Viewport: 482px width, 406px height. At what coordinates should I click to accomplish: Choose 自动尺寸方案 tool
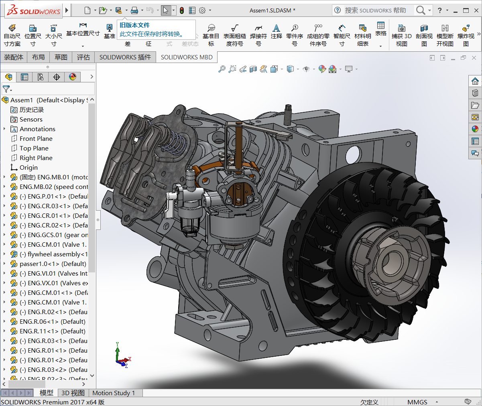(x=12, y=35)
